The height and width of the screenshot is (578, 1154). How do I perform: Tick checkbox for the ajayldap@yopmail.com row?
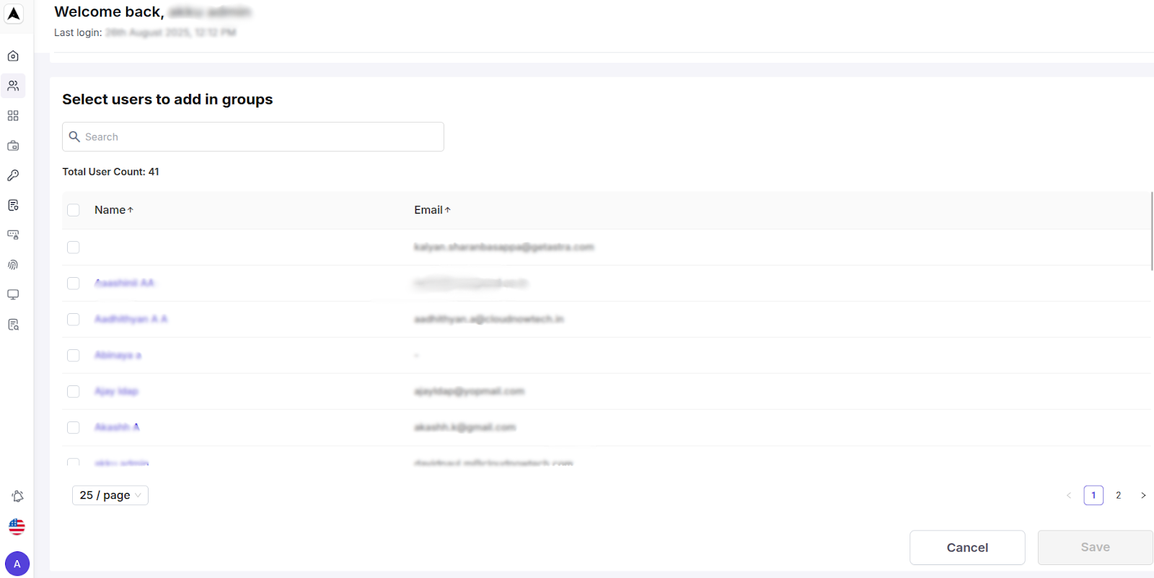point(74,392)
